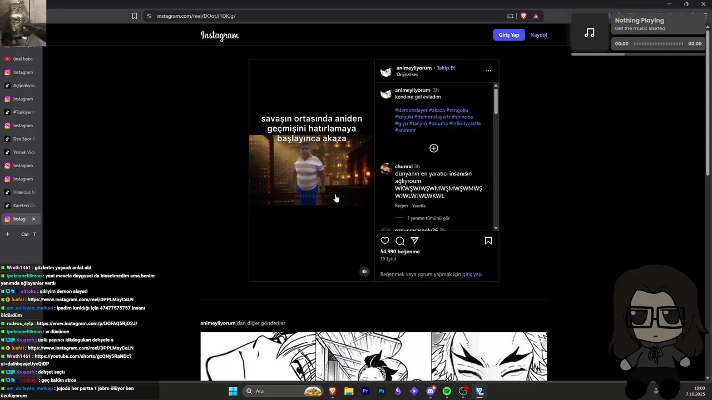This screenshot has width=712, height=400.
Task: Open comments via the speech bubble icon
Action: pos(400,241)
